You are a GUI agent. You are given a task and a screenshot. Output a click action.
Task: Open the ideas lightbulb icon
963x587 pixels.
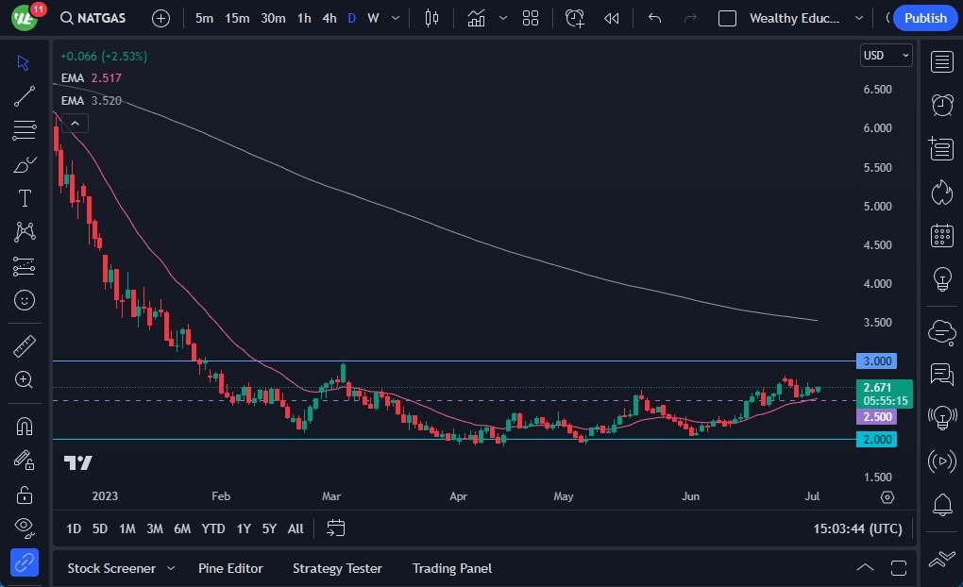point(941,279)
